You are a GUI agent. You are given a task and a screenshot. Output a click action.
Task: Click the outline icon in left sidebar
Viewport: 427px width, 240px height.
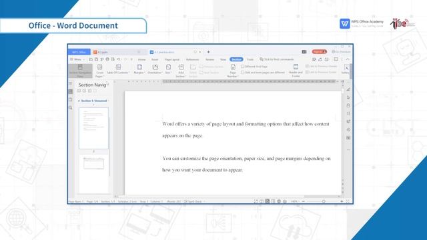[x=71, y=84]
